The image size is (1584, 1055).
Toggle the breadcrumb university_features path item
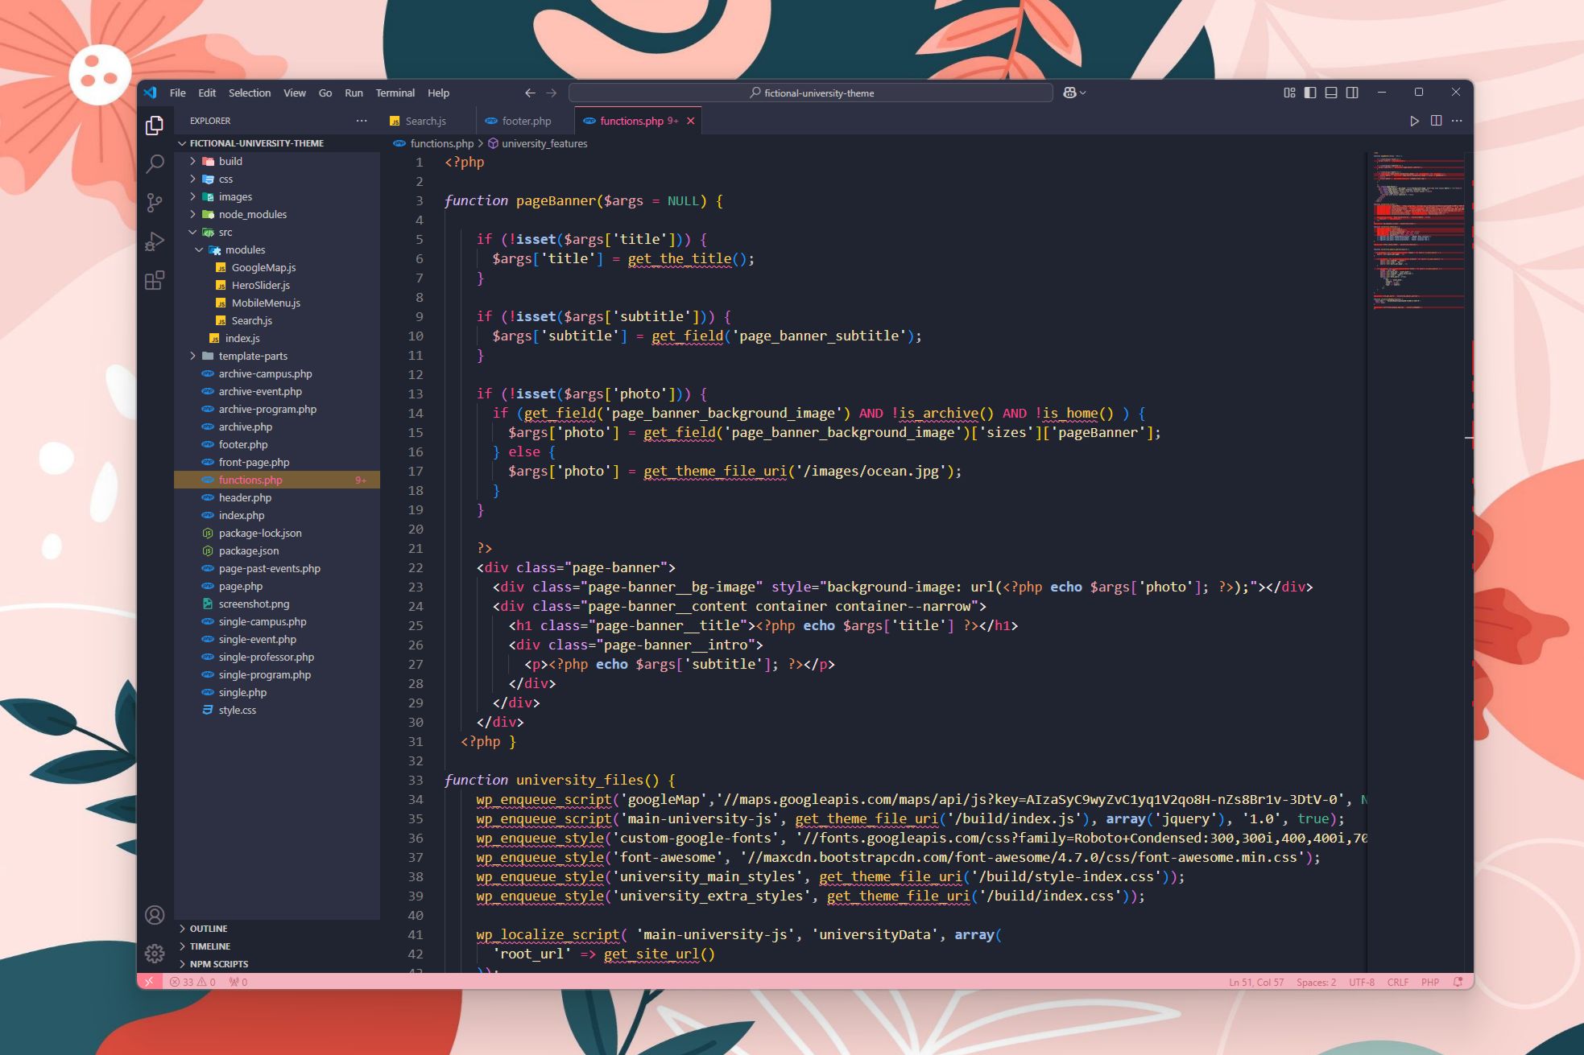pyautogui.click(x=544, y=144)
